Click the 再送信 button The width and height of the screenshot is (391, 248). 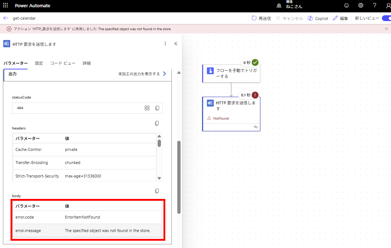261,18
